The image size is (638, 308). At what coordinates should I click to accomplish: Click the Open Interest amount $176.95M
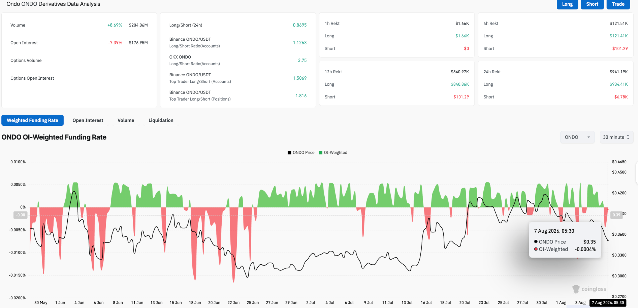coord(138,43)
